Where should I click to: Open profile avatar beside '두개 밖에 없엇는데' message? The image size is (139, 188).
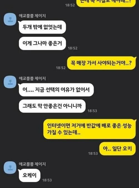pos(10,19)
